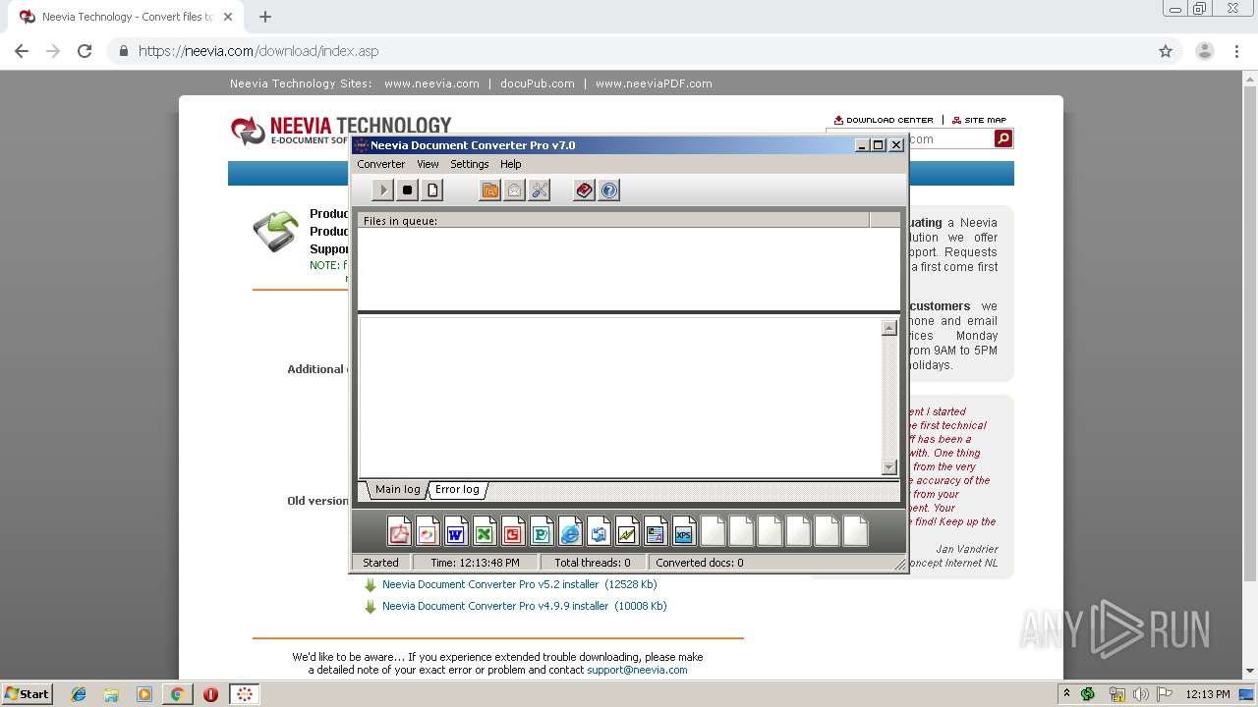Open the Download Center link
This screenshot has width=1258, height=707.
coord(884,120)
